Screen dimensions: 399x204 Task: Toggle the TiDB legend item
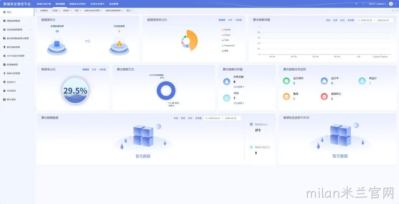coord(225,41)
